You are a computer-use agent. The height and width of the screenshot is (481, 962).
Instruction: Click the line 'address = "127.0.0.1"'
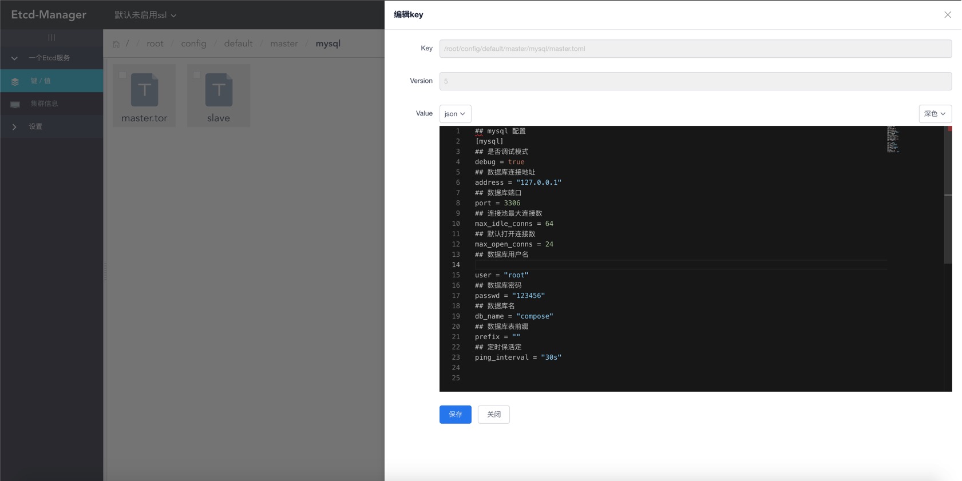(518, 182)
